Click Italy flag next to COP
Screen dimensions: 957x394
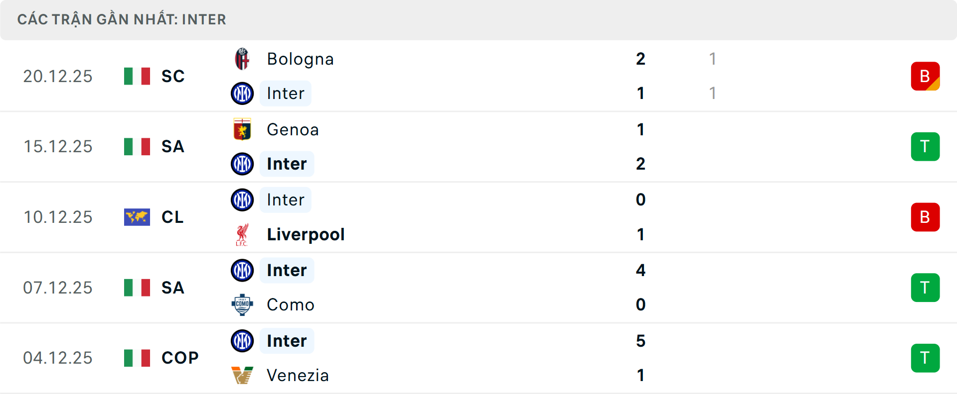[x=137, y=358]
